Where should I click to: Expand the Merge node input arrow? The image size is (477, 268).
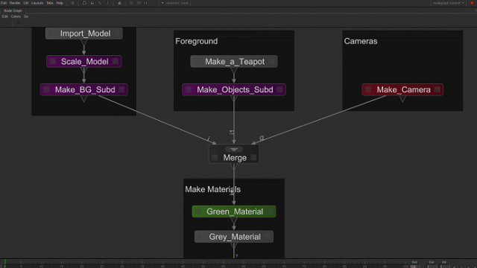coord(233,150)
